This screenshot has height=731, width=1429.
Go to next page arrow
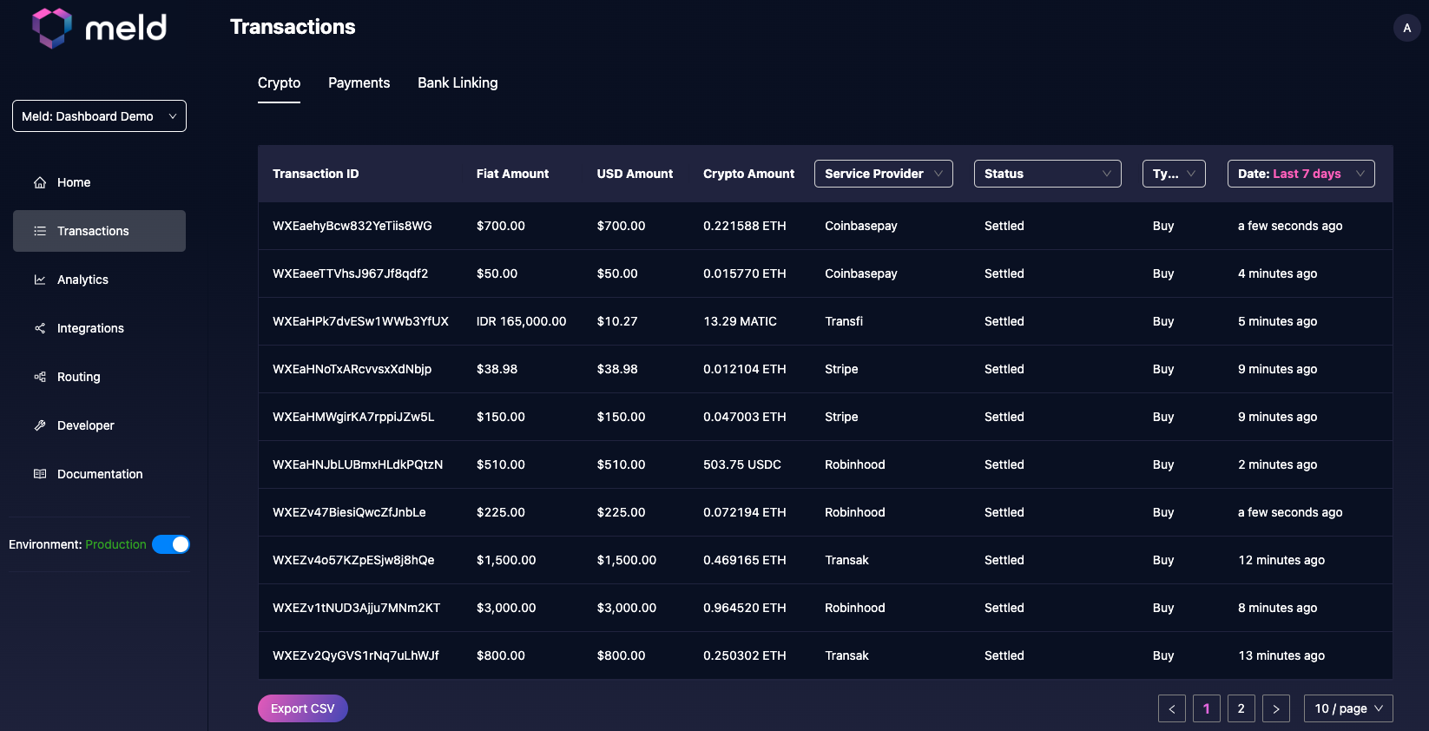[x=1276, y=708]
